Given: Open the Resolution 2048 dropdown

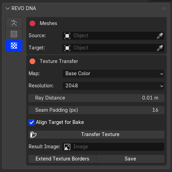Looking at the screenshot, I should click(113, 86).
